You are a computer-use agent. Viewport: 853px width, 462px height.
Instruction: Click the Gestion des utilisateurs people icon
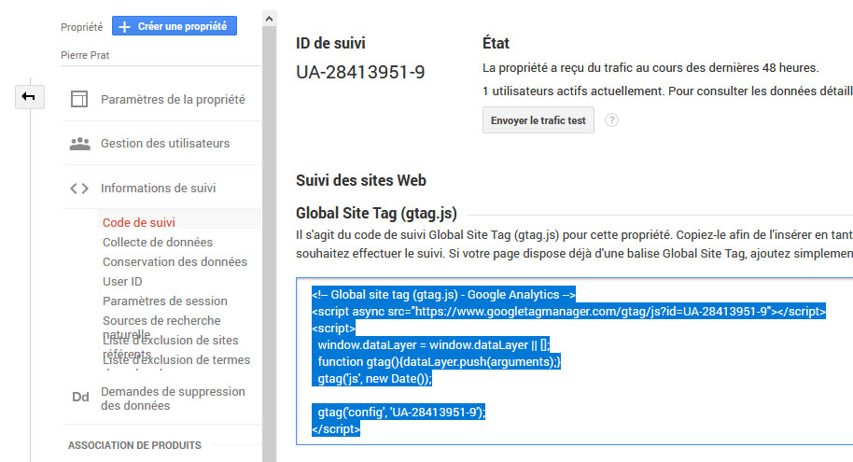pos(80,144)
